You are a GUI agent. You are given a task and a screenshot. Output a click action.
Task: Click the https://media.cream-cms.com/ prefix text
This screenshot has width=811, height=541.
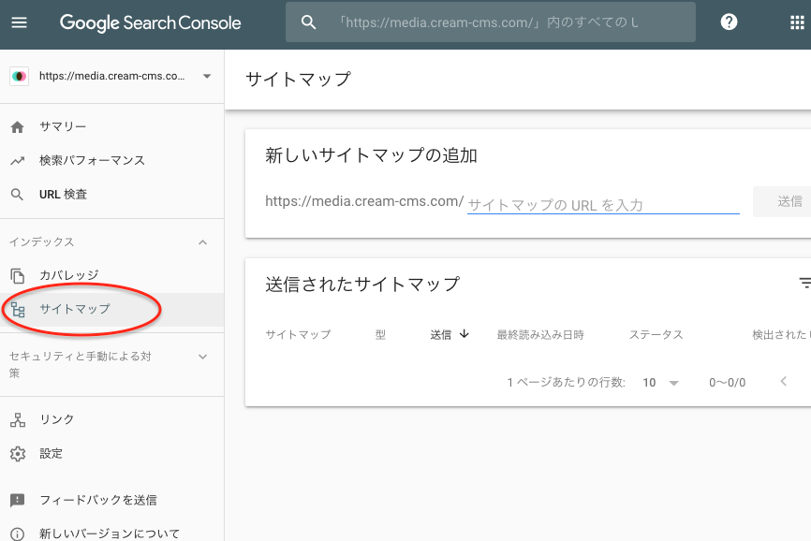[364, 201]
